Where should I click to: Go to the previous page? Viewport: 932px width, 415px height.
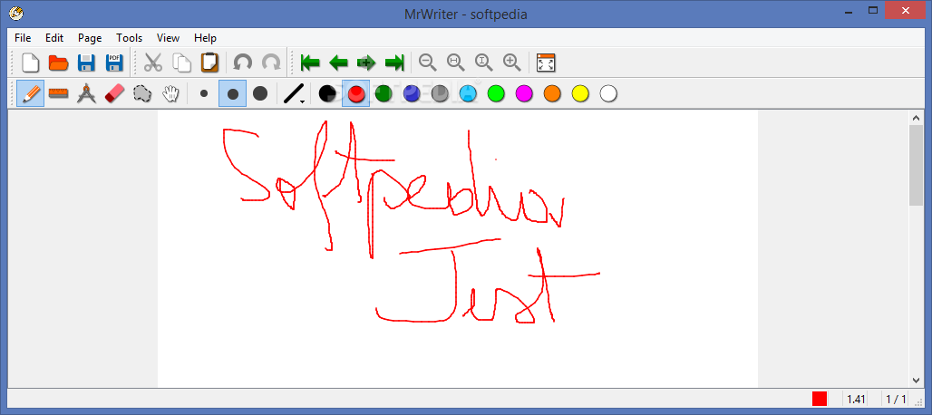(338, 63)
